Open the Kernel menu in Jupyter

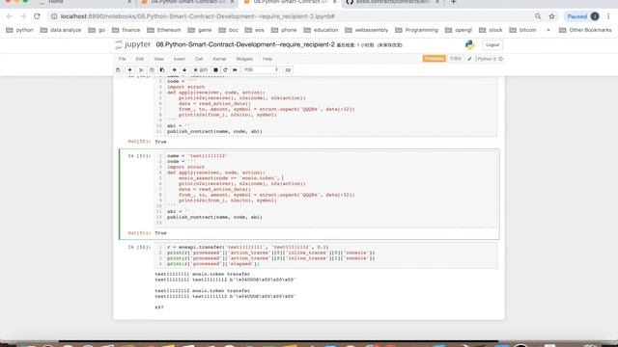coord(219,59)
